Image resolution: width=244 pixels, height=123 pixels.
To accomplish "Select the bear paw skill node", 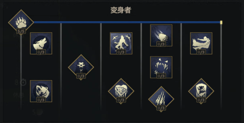I will pyautogui.click(x=21, y=22).
